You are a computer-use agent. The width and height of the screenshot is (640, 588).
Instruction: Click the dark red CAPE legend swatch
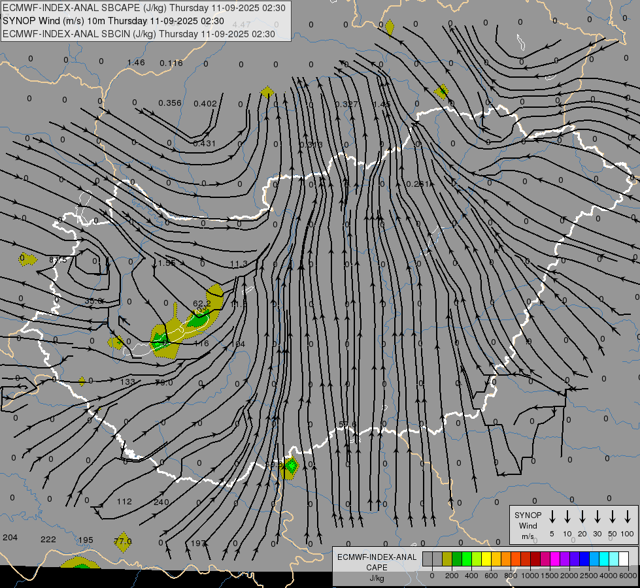(x=535, y=559)
